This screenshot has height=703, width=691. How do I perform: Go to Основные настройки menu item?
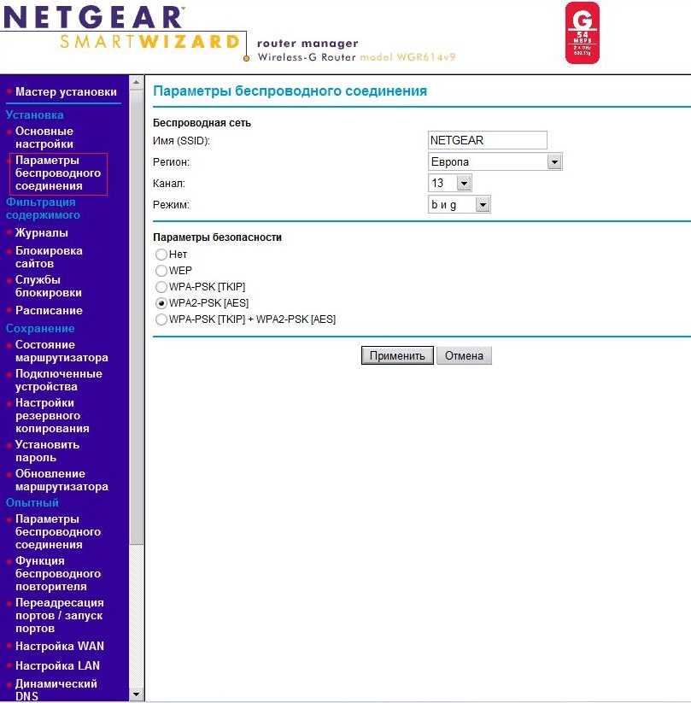(x=44, y=138)
